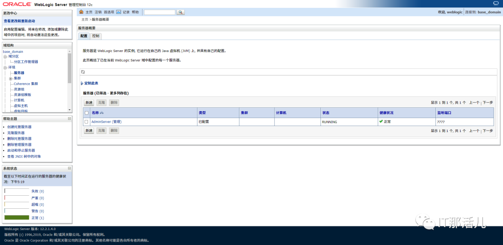
Task: Click upper 新建 button above the table
Action: click(89, 103)
